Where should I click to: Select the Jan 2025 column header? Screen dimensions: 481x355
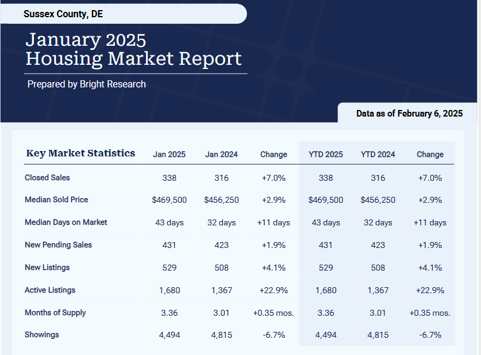click(x=169, y=155)
